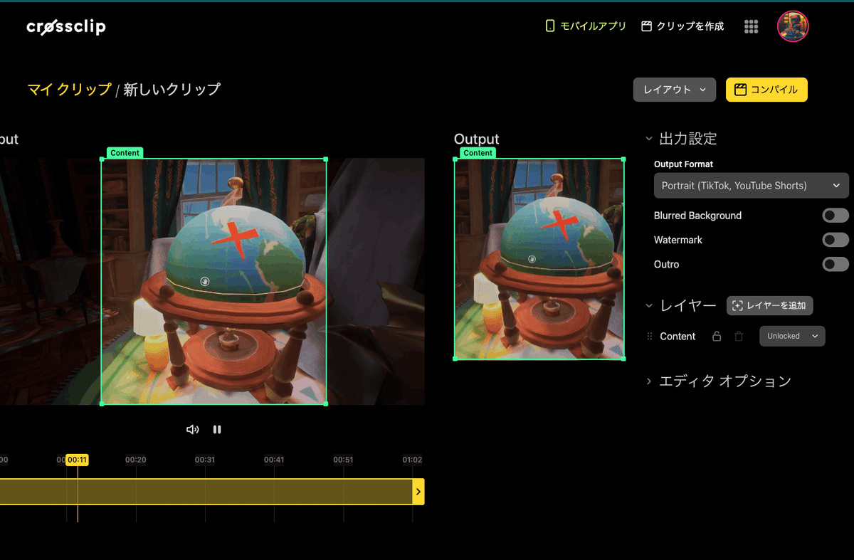Screen dimensions: 854x560
Task: Collapse the レイヤー section
Action: coord(649,306)
